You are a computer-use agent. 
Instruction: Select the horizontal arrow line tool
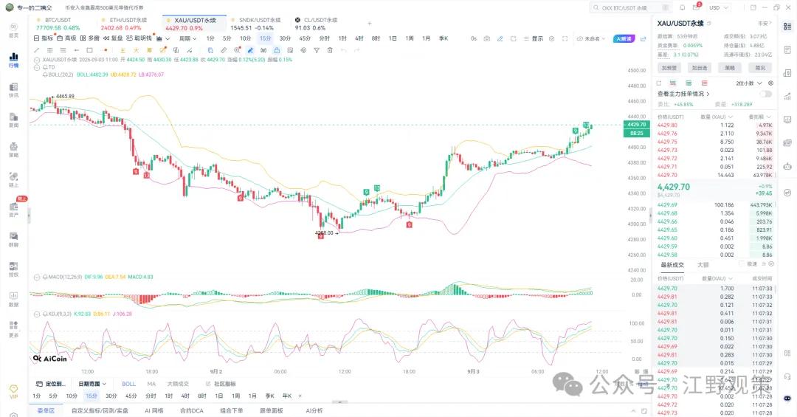click(76, 50)
